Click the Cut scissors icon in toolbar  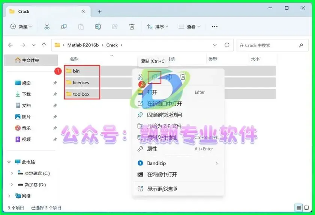47,27
